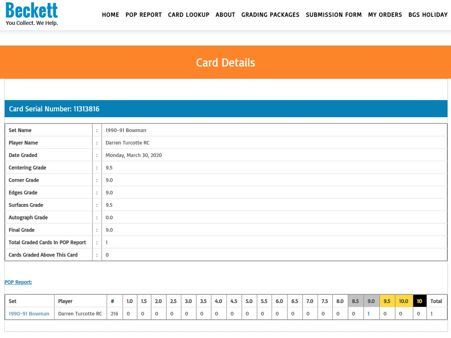Screen dimensions: 451x338
Task: Click the yellow 10.0 grade column header
Action: (x=404, y=301)
